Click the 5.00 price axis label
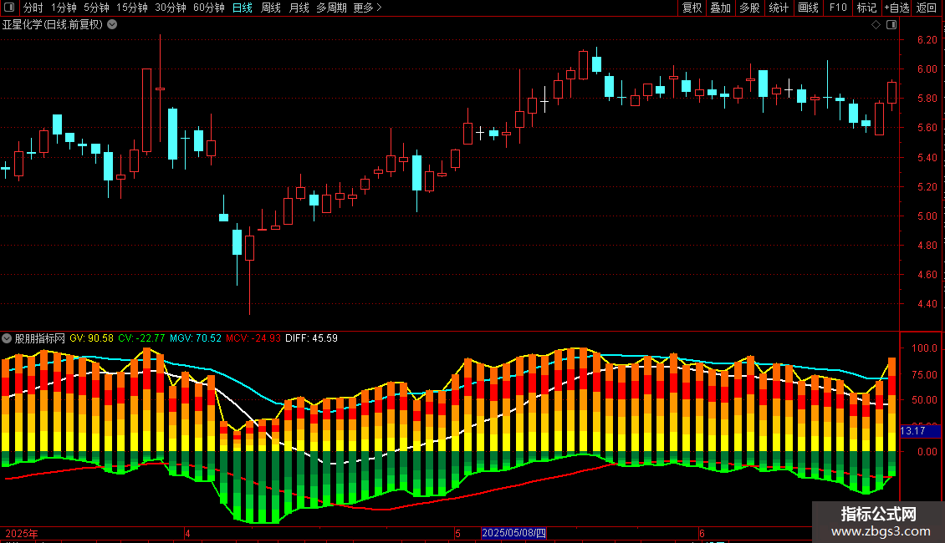 click(x=927, y=216)
